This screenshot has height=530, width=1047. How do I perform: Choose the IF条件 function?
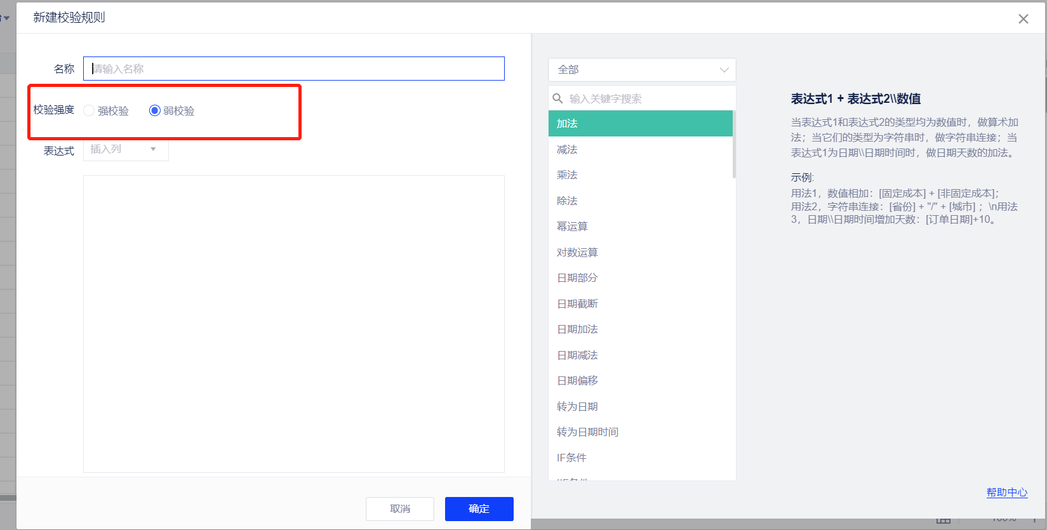[x=571, y=458]
